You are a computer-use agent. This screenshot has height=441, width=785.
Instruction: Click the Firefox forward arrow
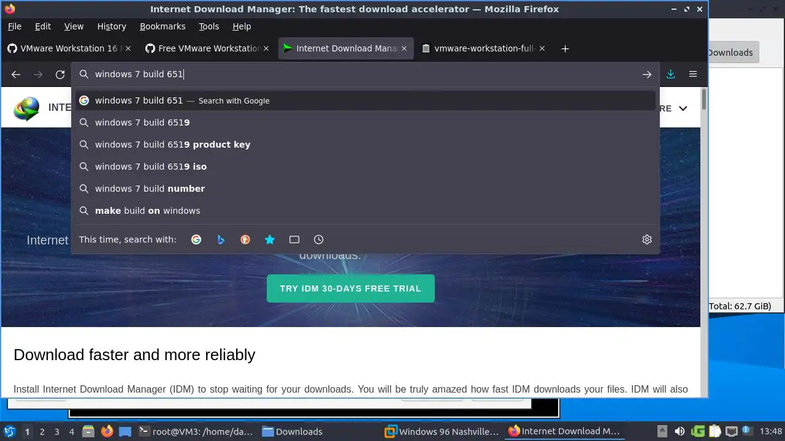tap(38, 74)
